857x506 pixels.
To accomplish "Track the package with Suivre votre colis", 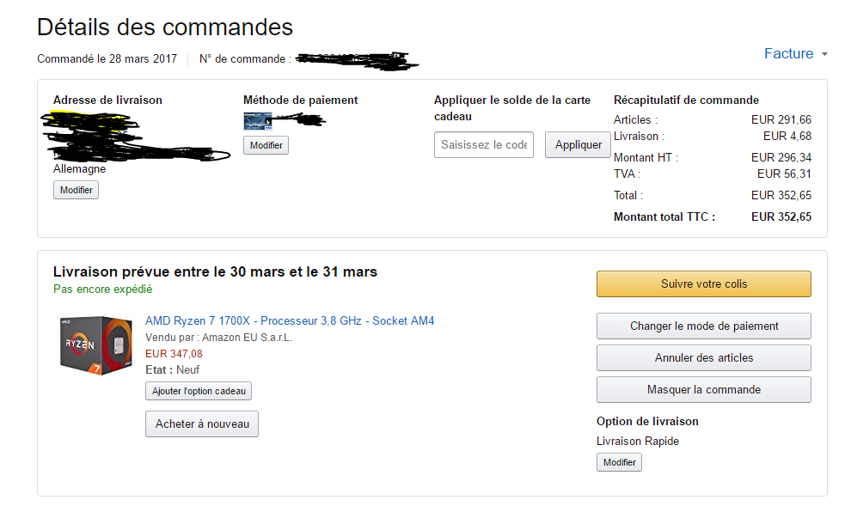I will point(703,284).
